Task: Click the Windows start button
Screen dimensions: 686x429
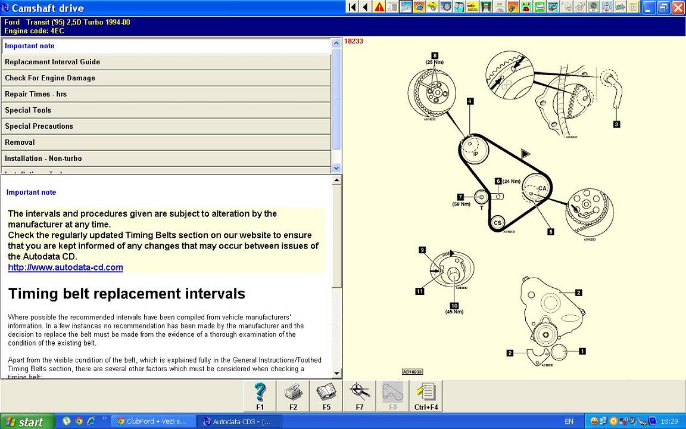Action: [x=24, y=421]
